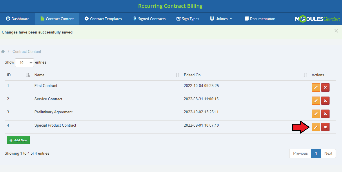Dismiss the success message with X

click(x=336, y=31)
